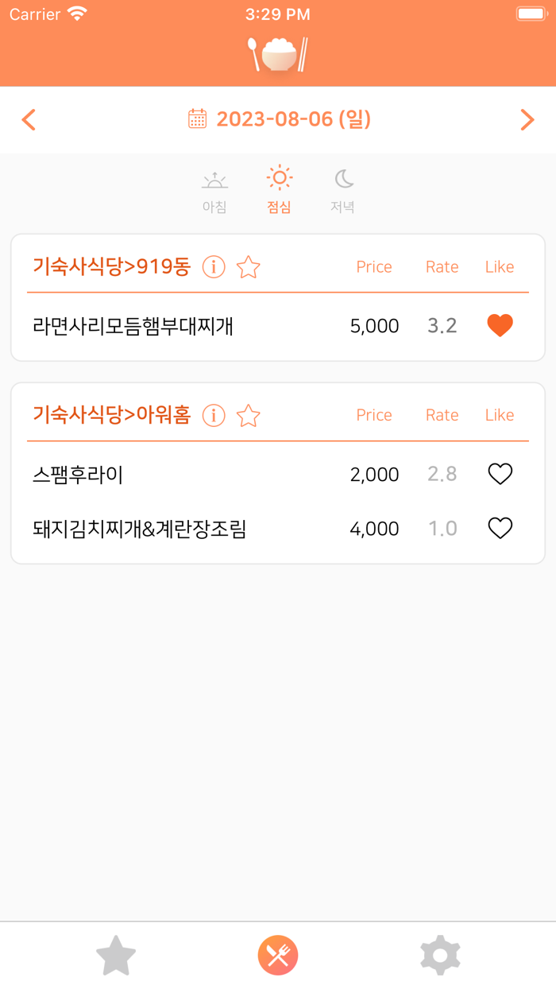The image size is (556, 989).
Task: Like the 돼지김치찌개&계란장조림 dish
Action: coord(499,528)
